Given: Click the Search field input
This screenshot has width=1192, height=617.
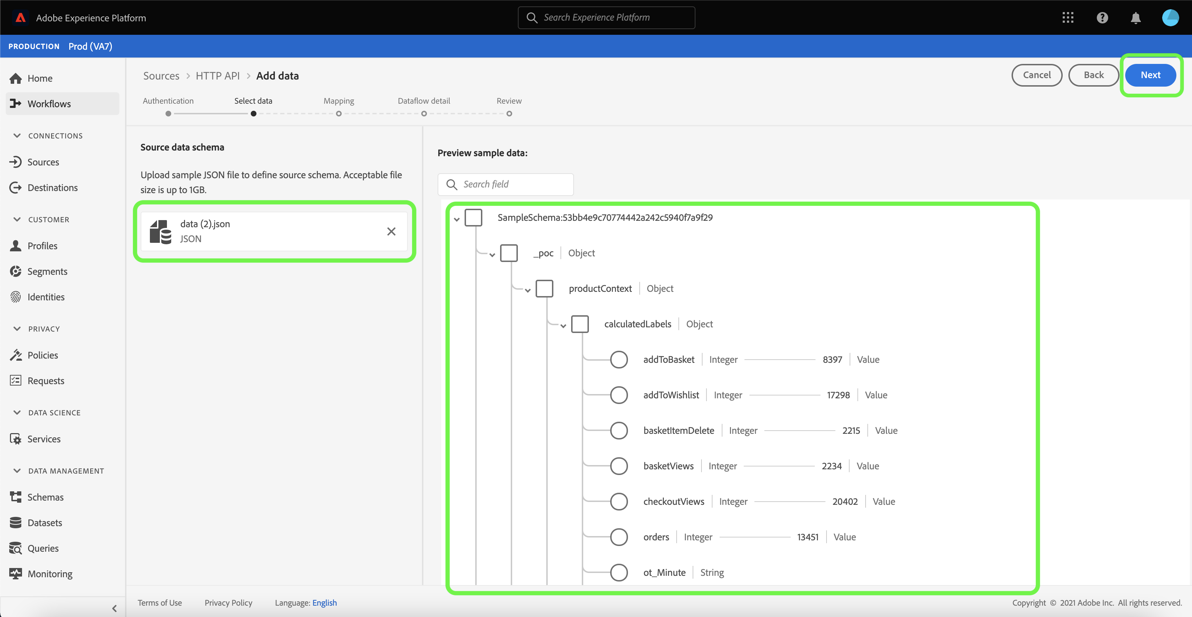Looking at the screenshot, I should point(511,184).
